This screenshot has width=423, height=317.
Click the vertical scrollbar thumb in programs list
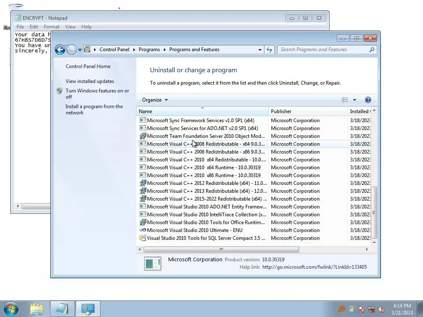374,213
